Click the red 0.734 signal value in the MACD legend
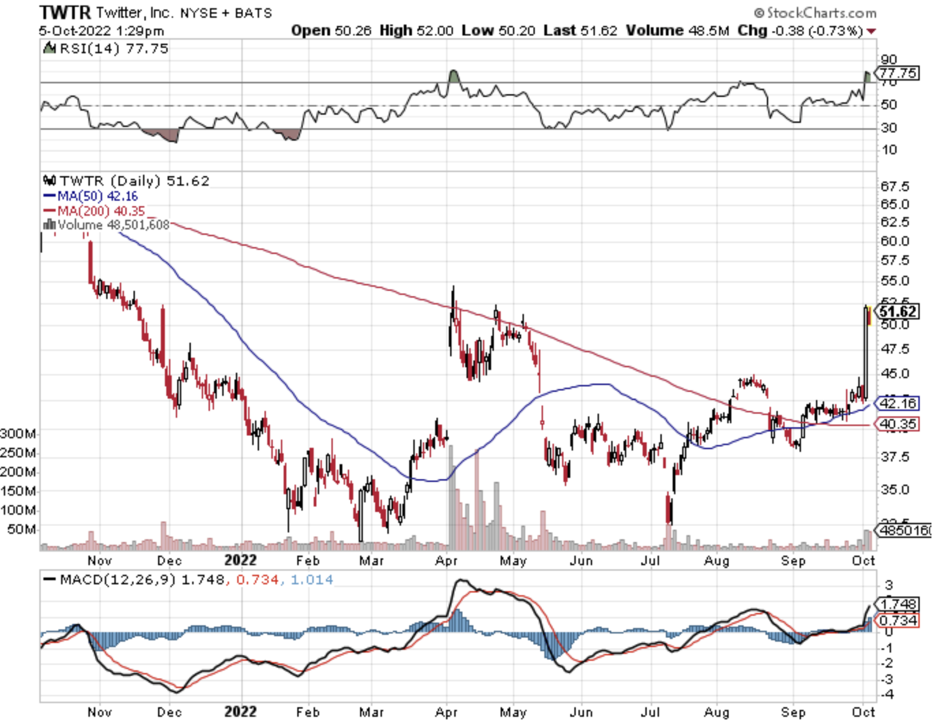Screen dimensions: 932x721 point(257,579)
